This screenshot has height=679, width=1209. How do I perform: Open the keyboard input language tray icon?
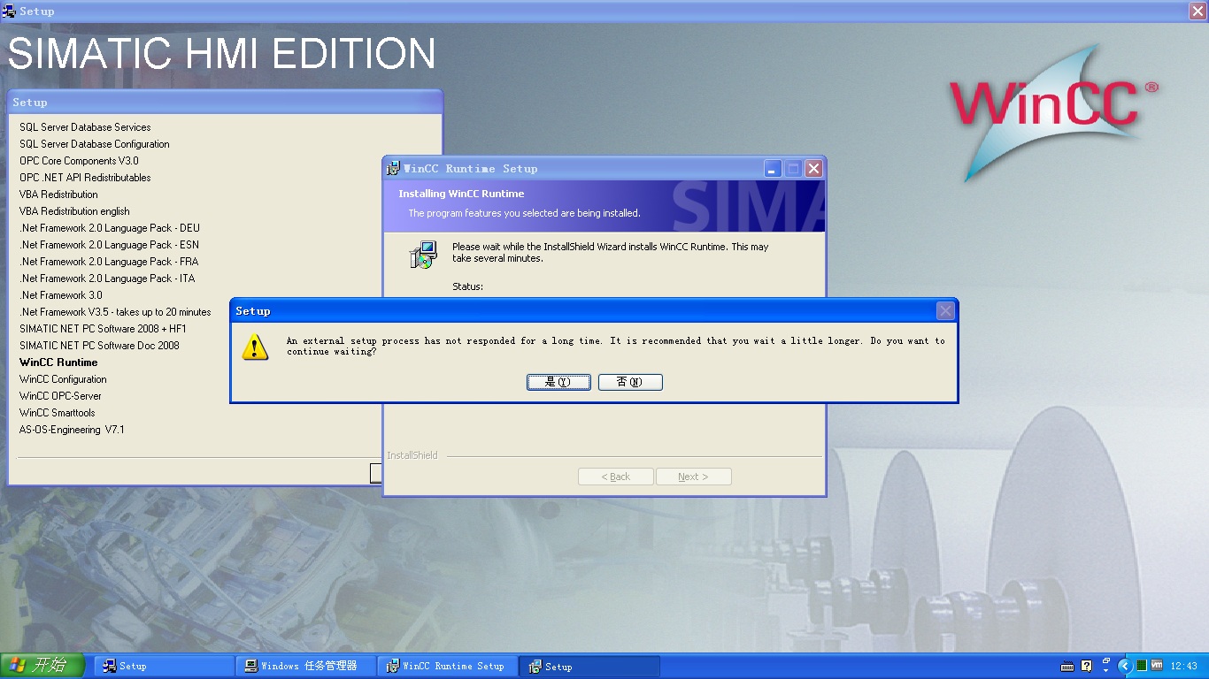1067,666
